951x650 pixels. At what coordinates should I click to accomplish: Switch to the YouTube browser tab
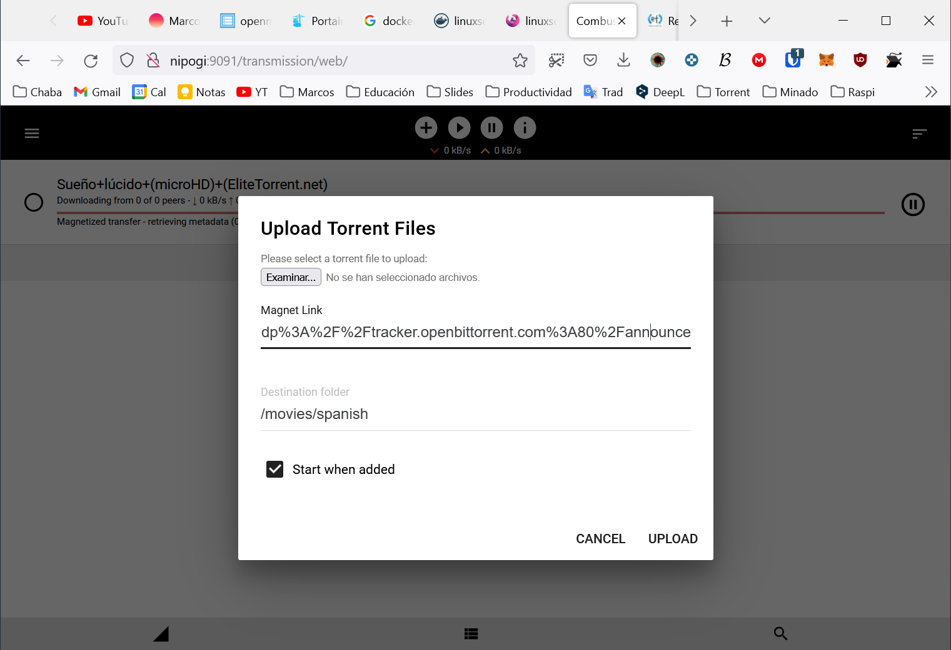point(103,21)
